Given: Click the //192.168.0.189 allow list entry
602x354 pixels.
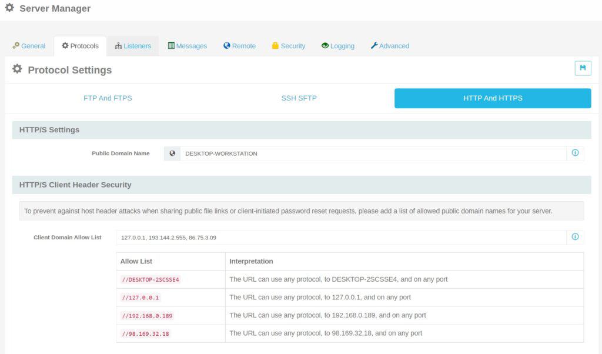Looking at the screenshot, I should point(147,316).
